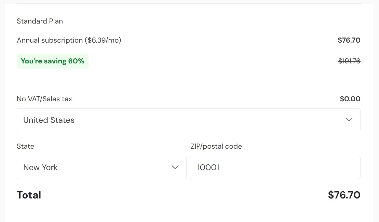
Task: Click the "United States" text in country selector
Action: coord(49,120)
